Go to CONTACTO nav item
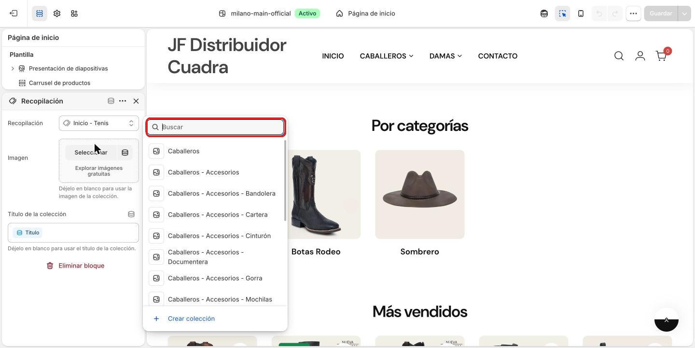Image resolution: width=695 pixels, height=348 pixels. (498, 56)
